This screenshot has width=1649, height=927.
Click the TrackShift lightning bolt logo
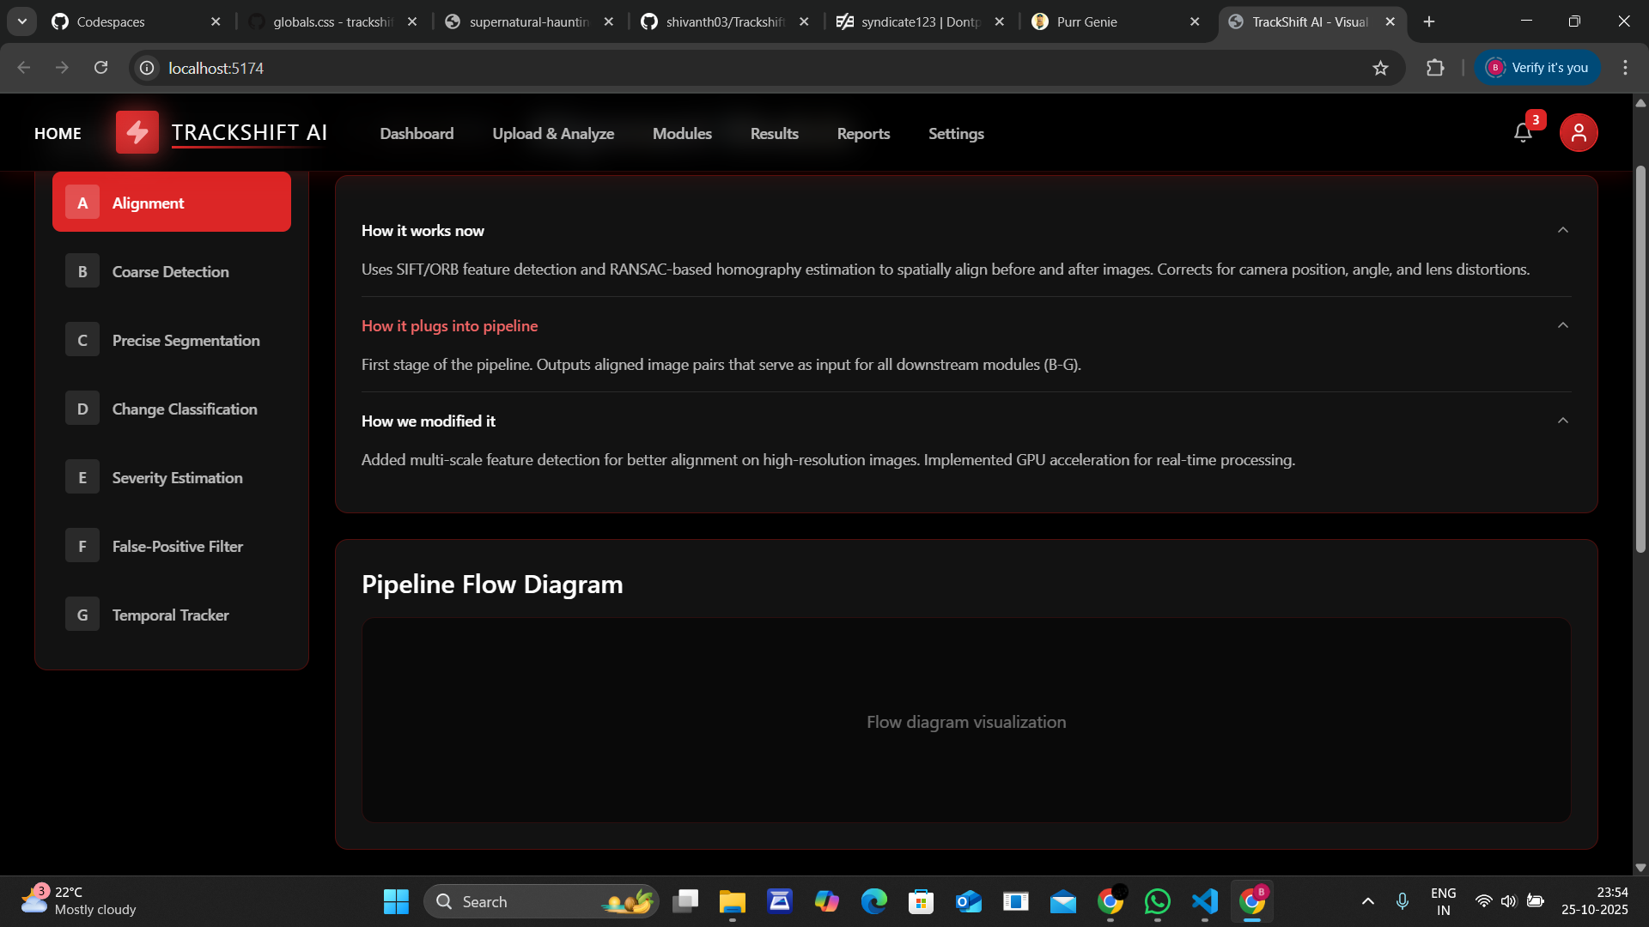(x=137, y=132)
